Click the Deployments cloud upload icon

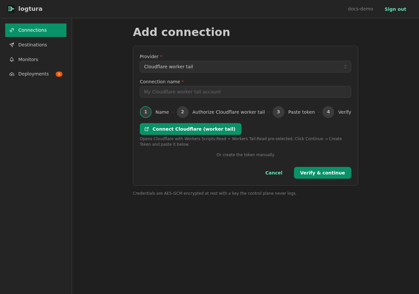[x=12, y=74]
